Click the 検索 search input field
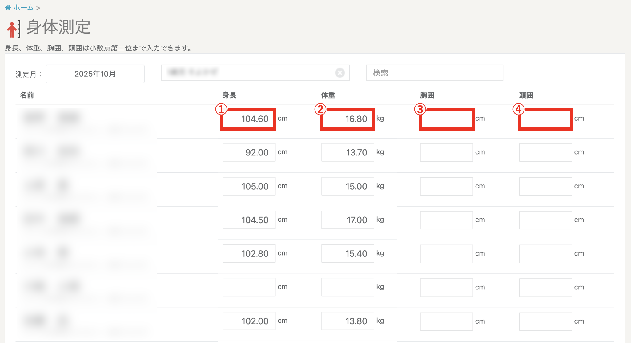631x343 pixels. (434, 73)
